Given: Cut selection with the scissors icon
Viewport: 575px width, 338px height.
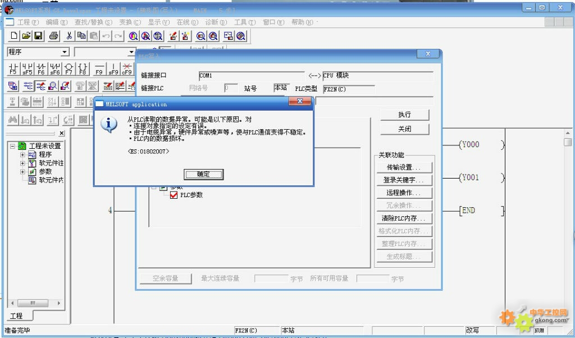Looking at the screenshot, I should [69, 35].
